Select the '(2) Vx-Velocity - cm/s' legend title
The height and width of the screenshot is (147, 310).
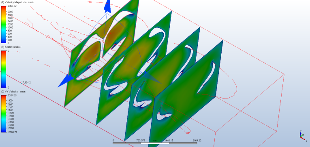(x=13, y=92)
